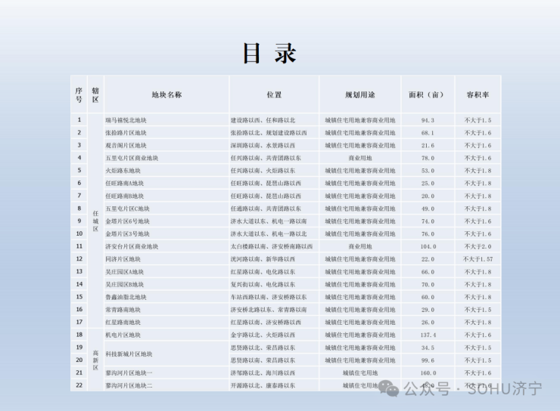
Task: Click parcel name 吴庄园区A地块
Action: (124, 272)
